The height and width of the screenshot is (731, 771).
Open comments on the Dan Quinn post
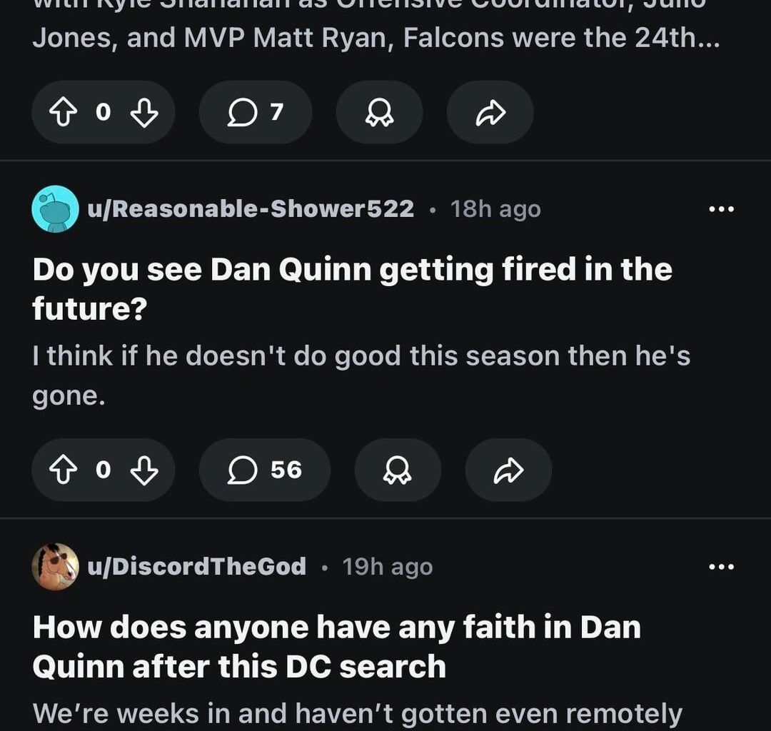click(264, 470)
